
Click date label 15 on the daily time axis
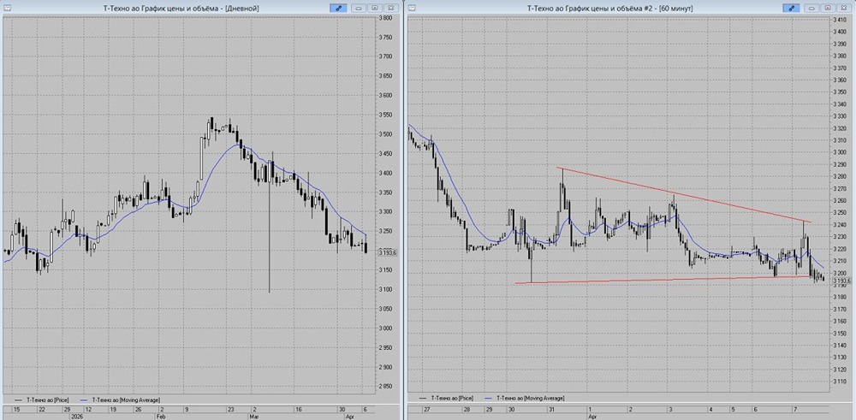(17, 409)
